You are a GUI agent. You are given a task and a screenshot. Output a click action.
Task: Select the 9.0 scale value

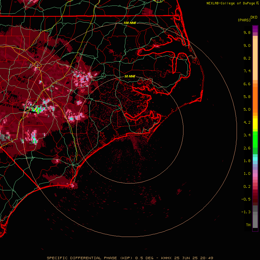(x=247, y=45)
